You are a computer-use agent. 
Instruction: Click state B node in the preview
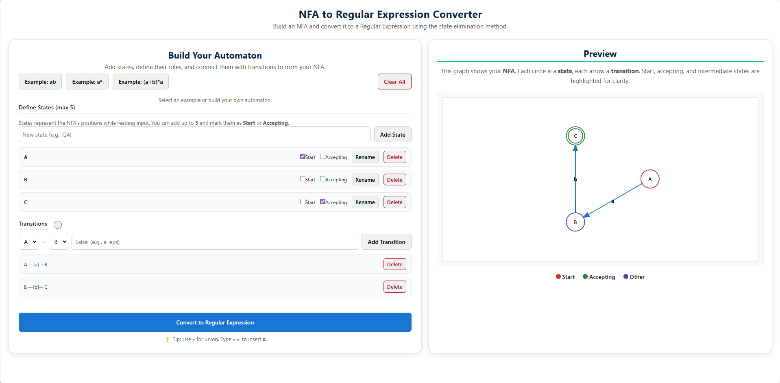pyautogui.click(x=575, y=222)
